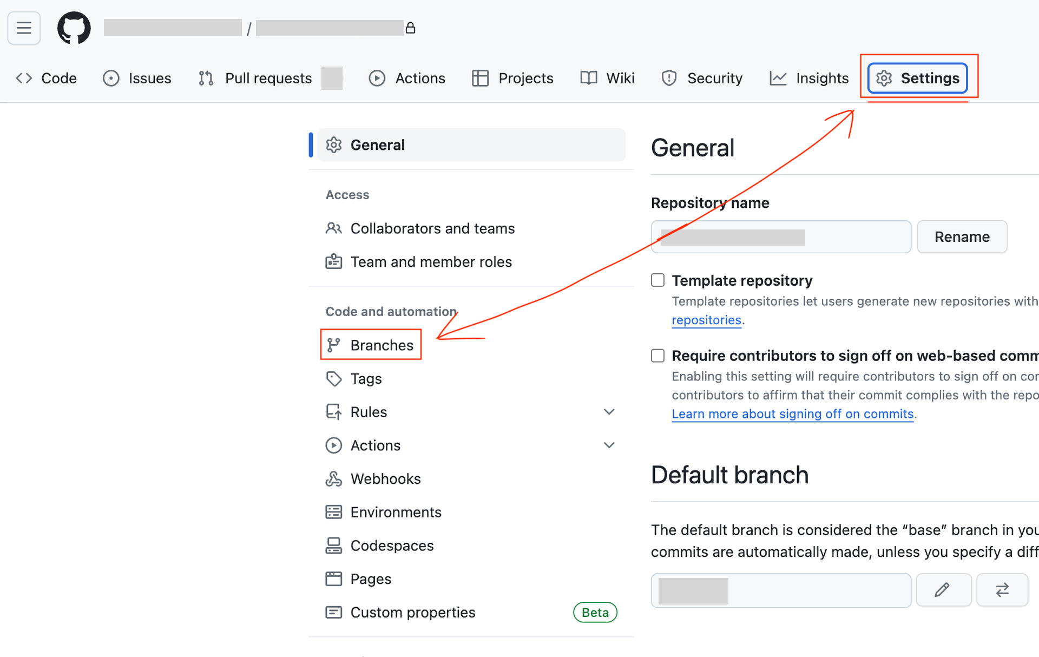
Task: Open Learn more about signing off link
Action: point(792,413)
